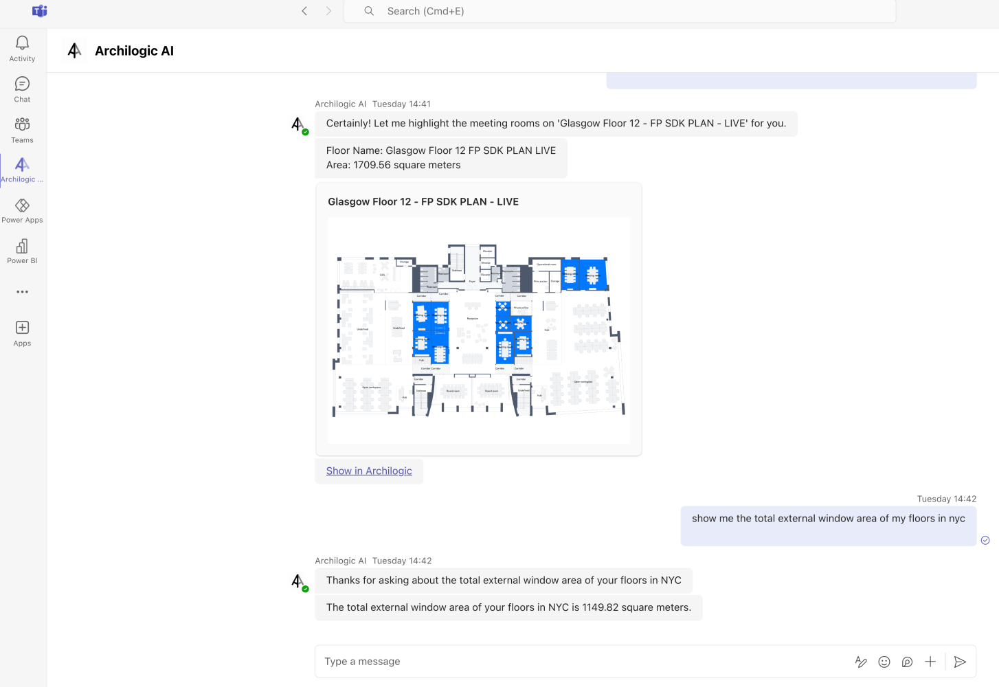Navigate back with the left arrow
Image resolution: width=999 pixels, height=687 pixels.
click(x=304, y=11)
